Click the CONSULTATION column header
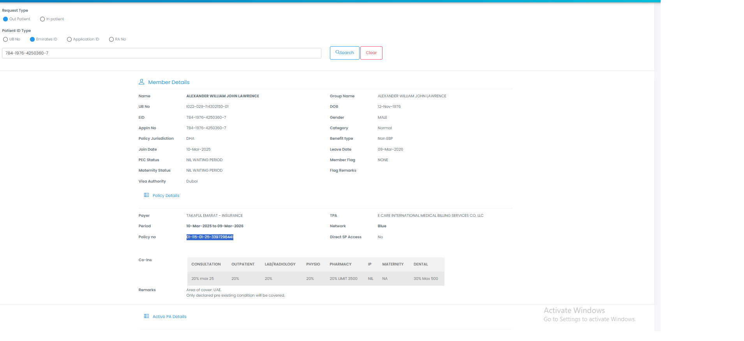744x341 pixels. [x=206, y=264]
